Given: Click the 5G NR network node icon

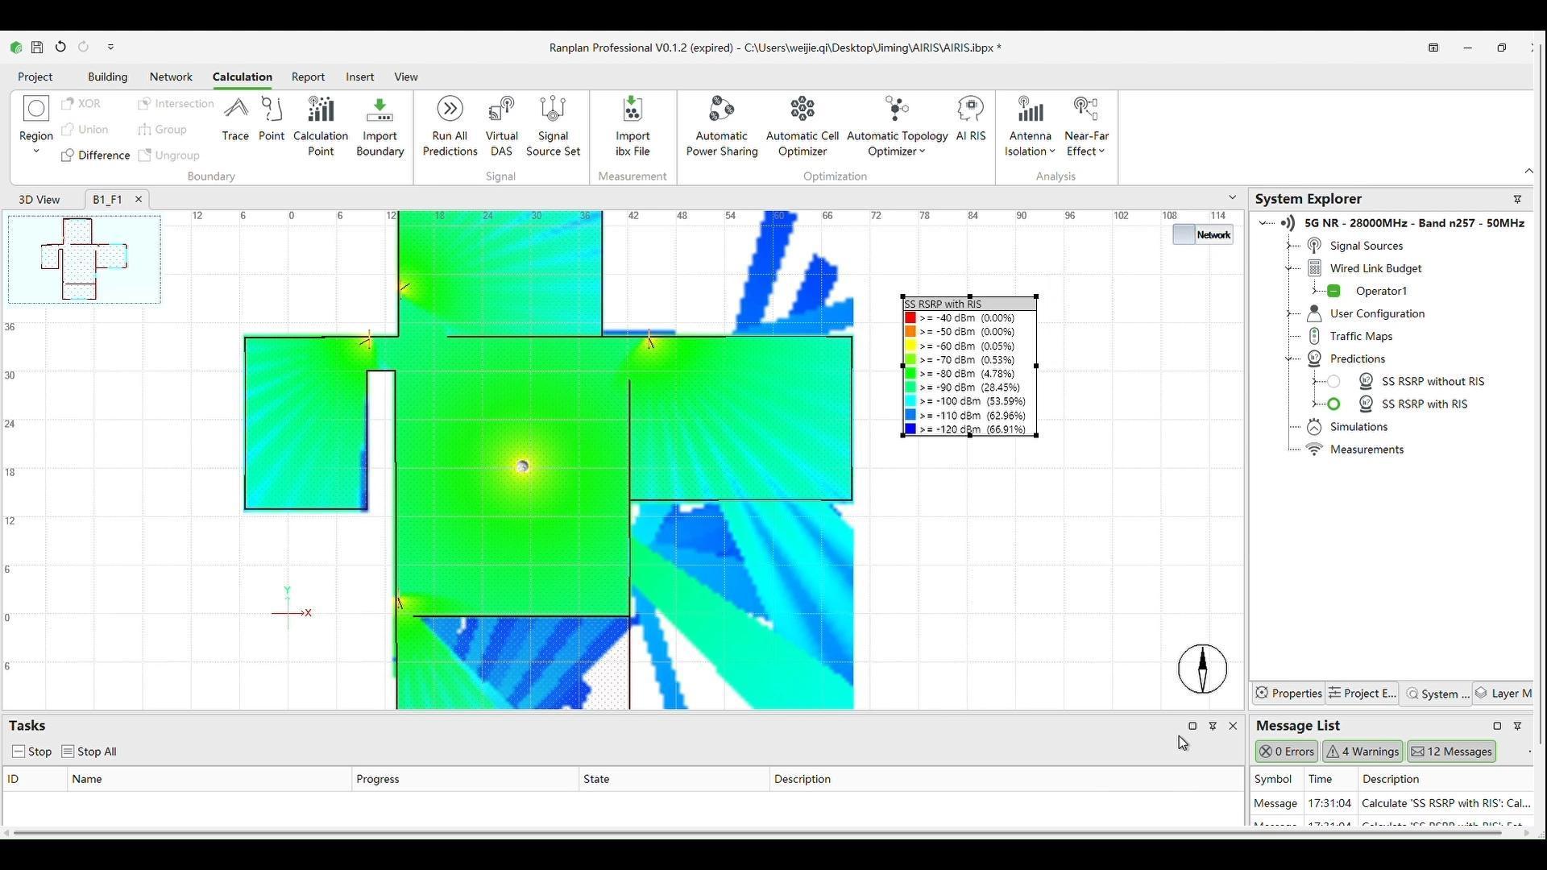Looking at the screenshot, I should click(1288, 223).
